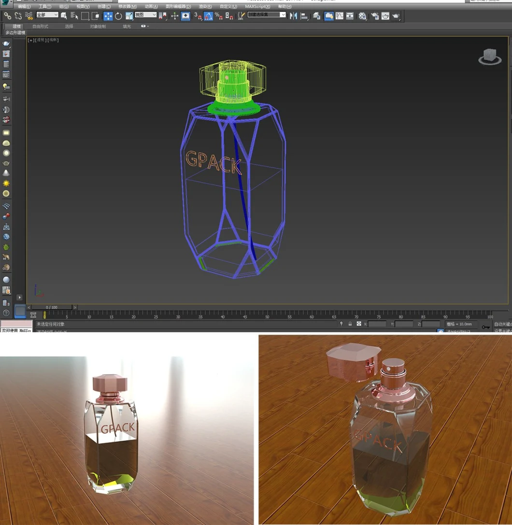
Task: Open the 编辑(E) menu
Action: coord(24,6)
